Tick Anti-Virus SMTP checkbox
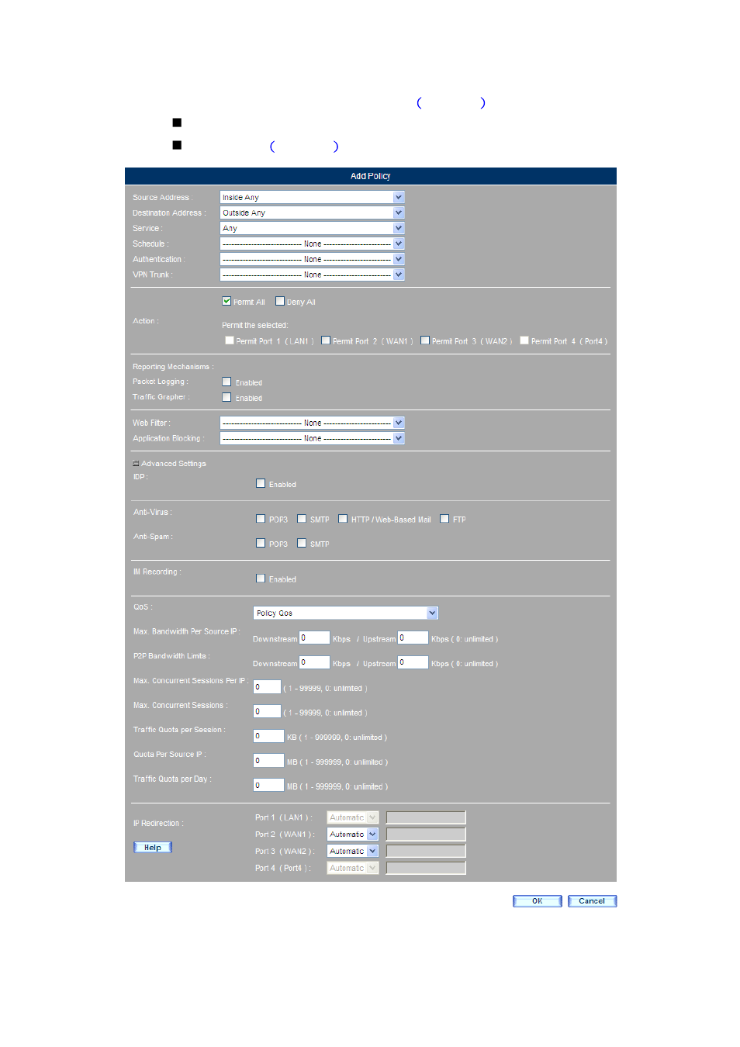 tap(302, 519)
